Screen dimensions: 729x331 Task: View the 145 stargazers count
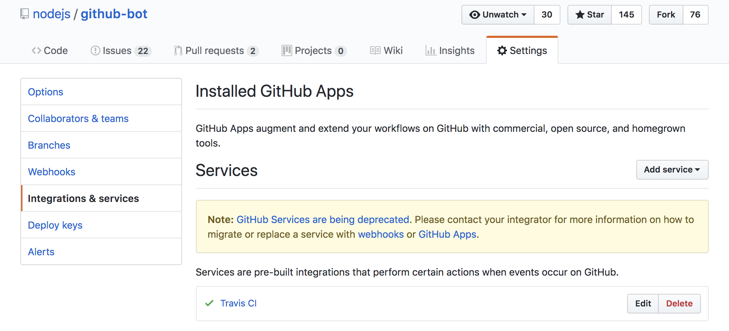coord(626,15)
